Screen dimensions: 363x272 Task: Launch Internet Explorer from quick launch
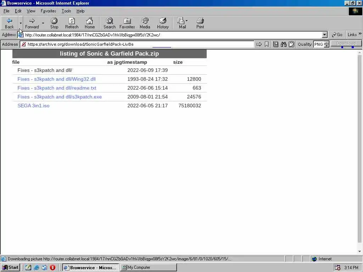[37, 268]
